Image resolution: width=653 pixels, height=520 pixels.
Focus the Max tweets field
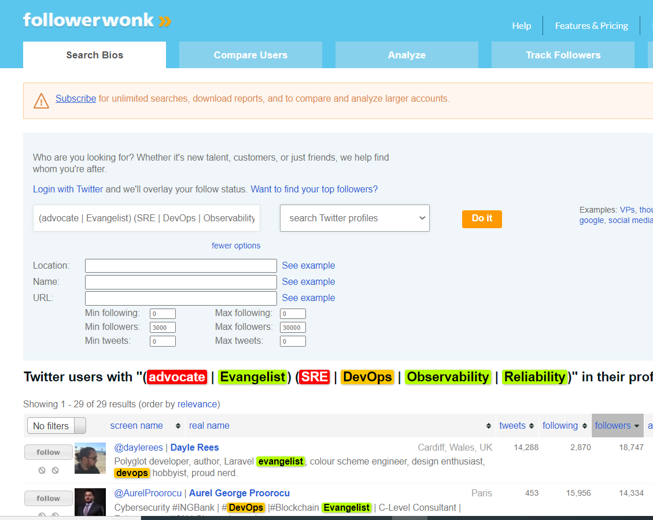click(x=293, y=341)
